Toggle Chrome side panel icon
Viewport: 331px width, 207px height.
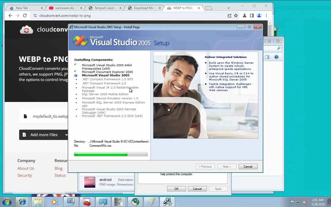252,16
